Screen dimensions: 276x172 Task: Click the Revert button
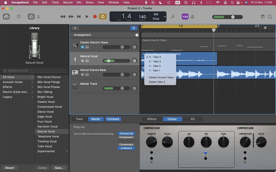click(x=9, y=168)
